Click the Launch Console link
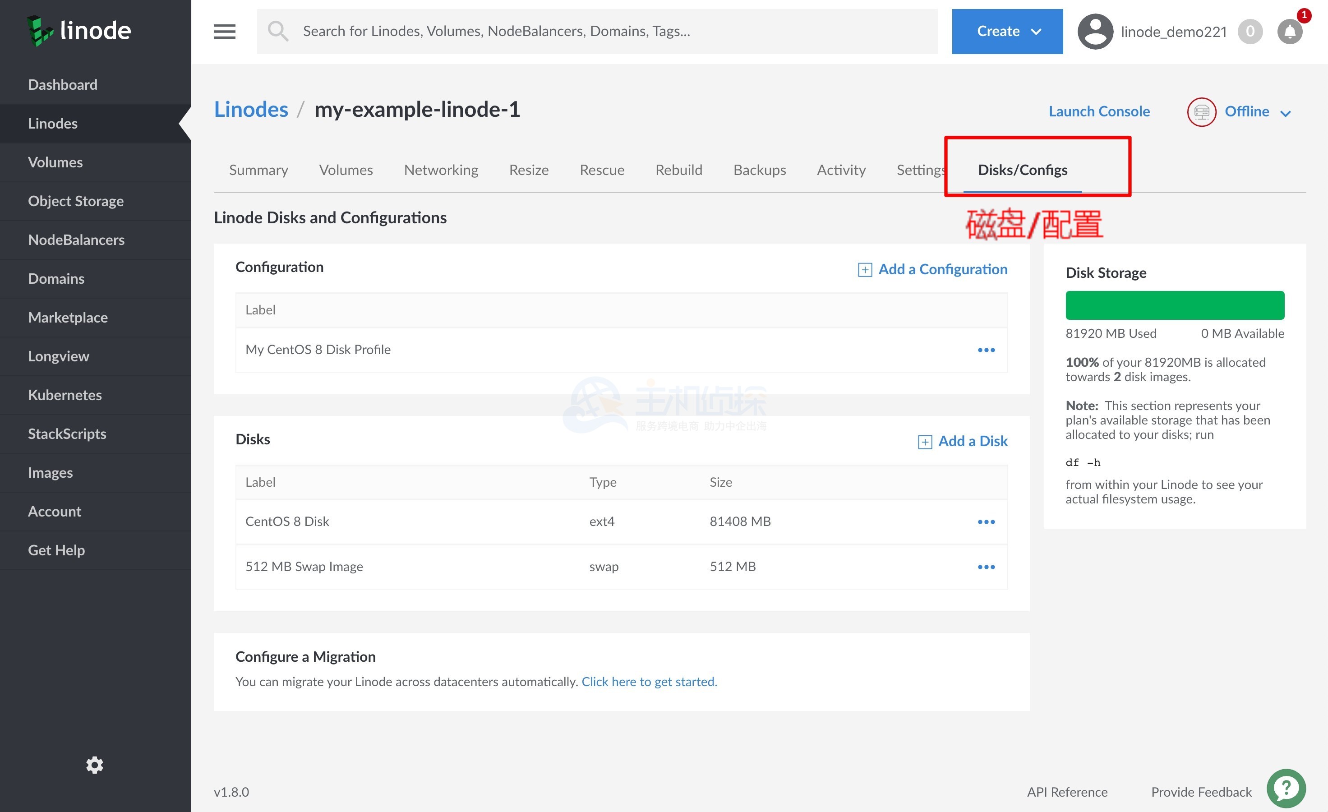 point(1098,111)
